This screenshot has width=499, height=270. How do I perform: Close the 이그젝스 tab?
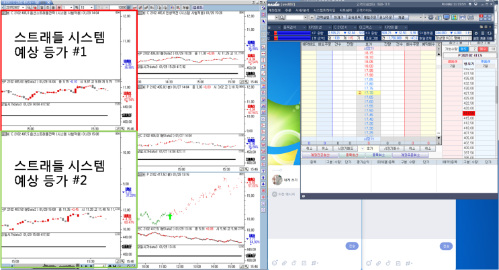pos(381,27)
